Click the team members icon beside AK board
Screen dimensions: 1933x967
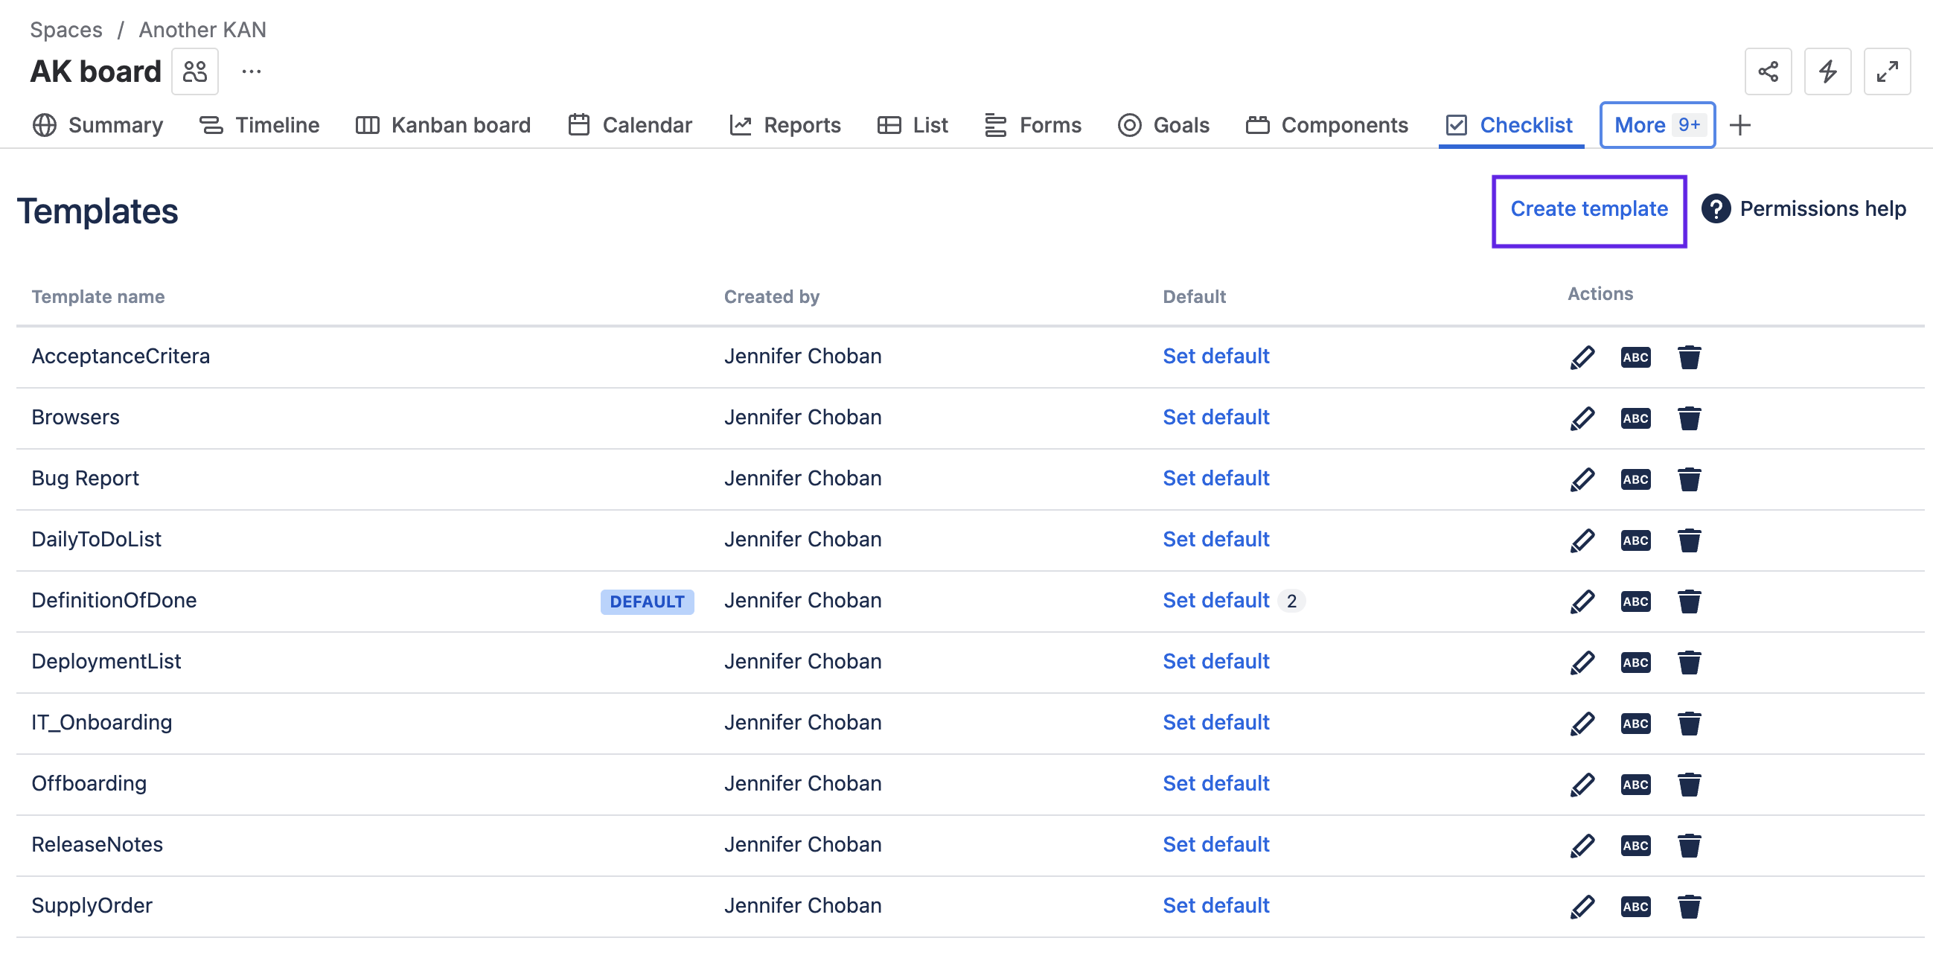pyautogui.click(x=195, y=71)
